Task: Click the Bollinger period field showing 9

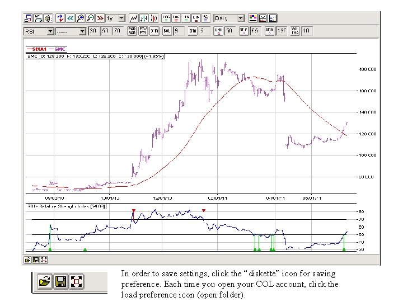Action: tap(179, 31)
